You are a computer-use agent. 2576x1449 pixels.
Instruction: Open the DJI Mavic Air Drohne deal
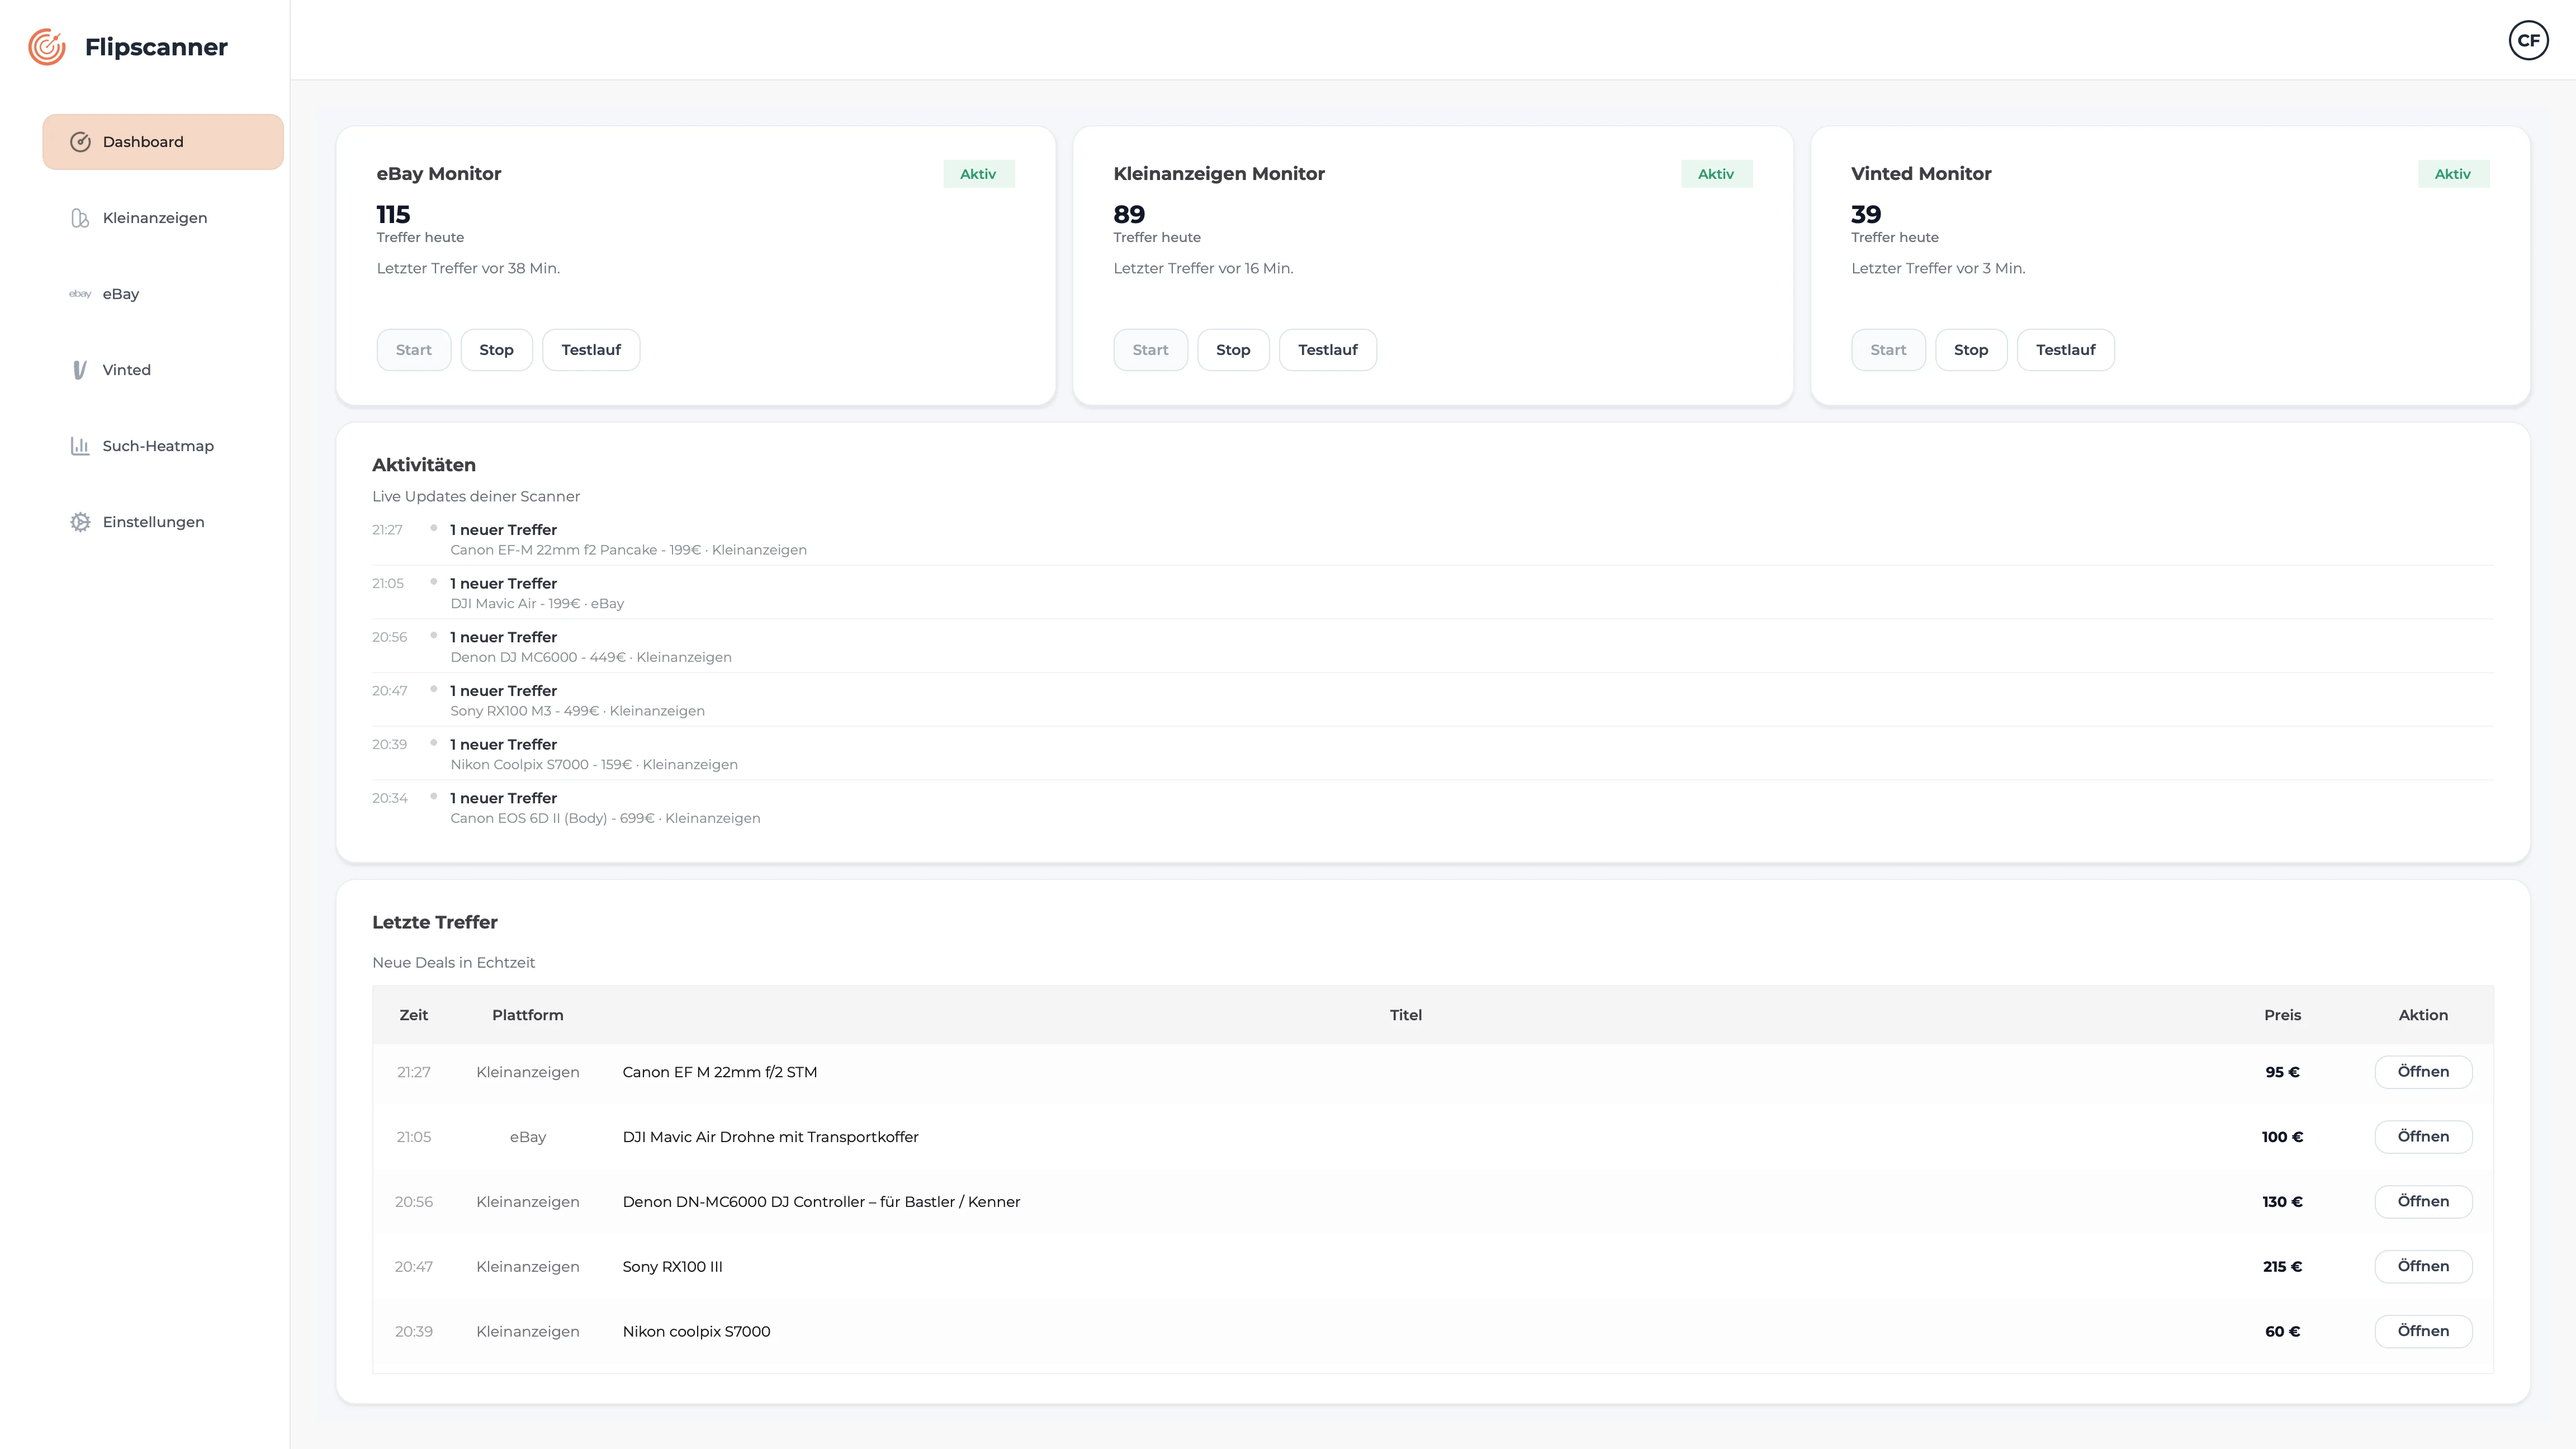tap(2424, 1137)
